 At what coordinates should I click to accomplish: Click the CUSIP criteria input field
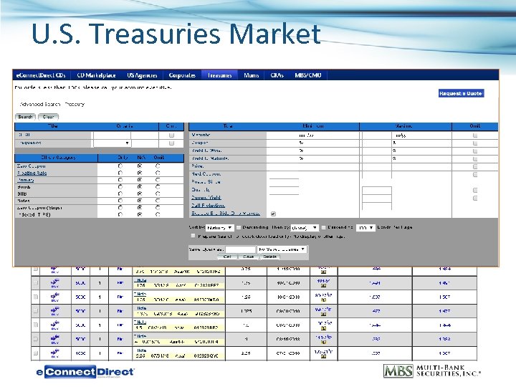tap(112, 135)
